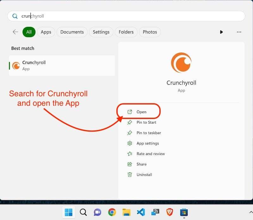Open the three-dots options menu
This screenshot has height=220, width=253.
tap(239, 32)
